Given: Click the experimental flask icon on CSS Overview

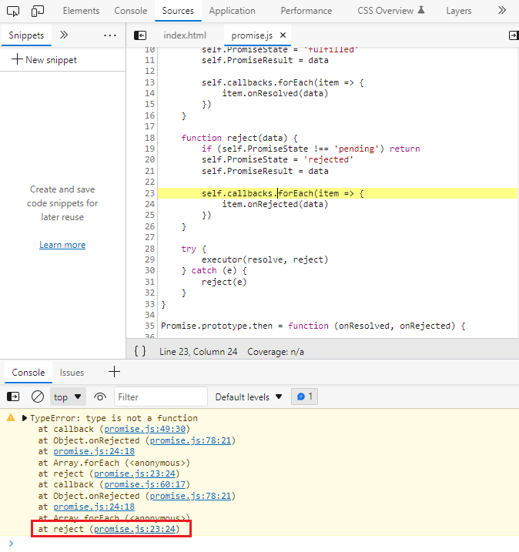Looking at the screenshot, I should pyautogui.click(x=421, y=10).
